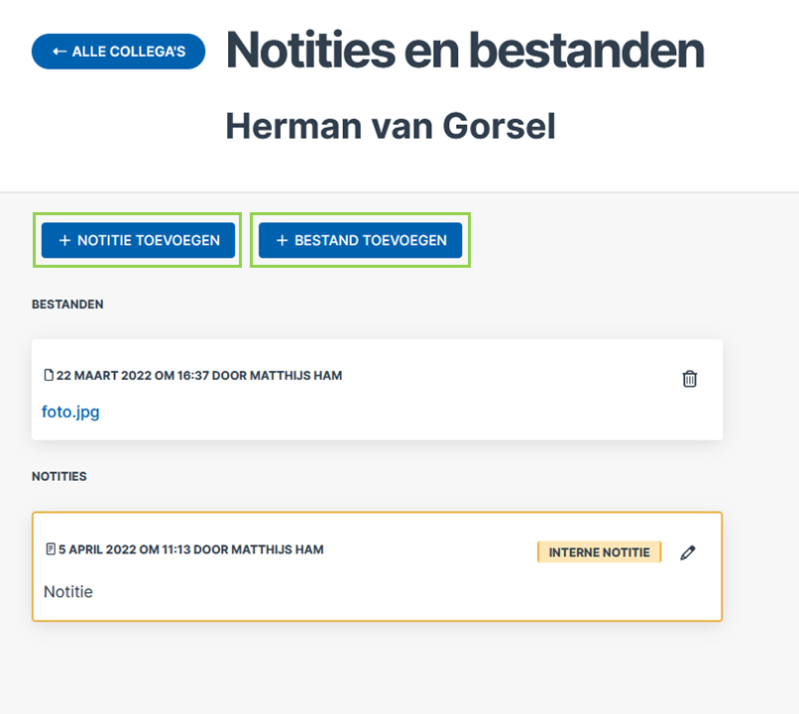Upload a file via Bestand toevoegen

tap(360, 240)
